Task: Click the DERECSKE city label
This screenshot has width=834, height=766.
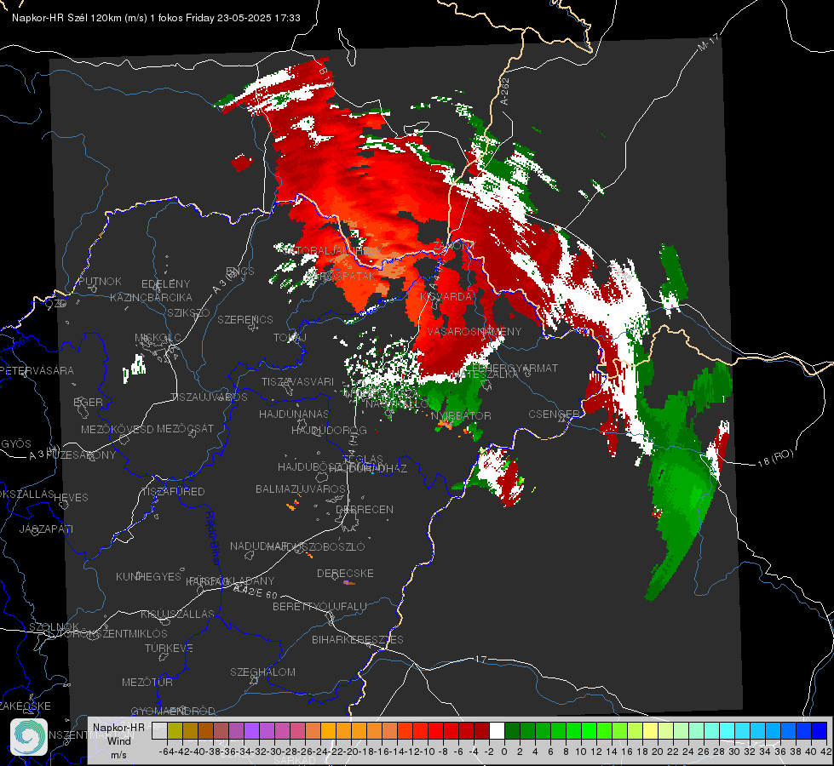Action: [345, 574]
